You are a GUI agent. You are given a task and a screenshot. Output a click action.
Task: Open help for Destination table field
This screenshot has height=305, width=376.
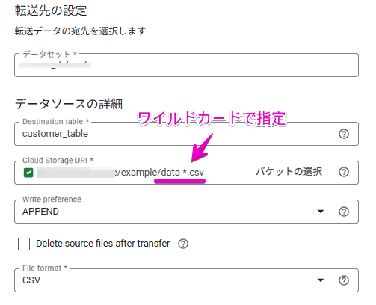click(x=344, y=134)
